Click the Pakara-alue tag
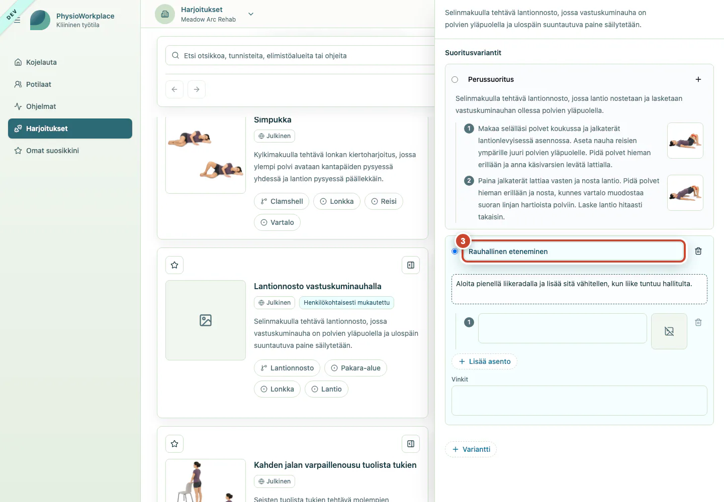Viewport: 724px width, 502px height. [355, 368]
